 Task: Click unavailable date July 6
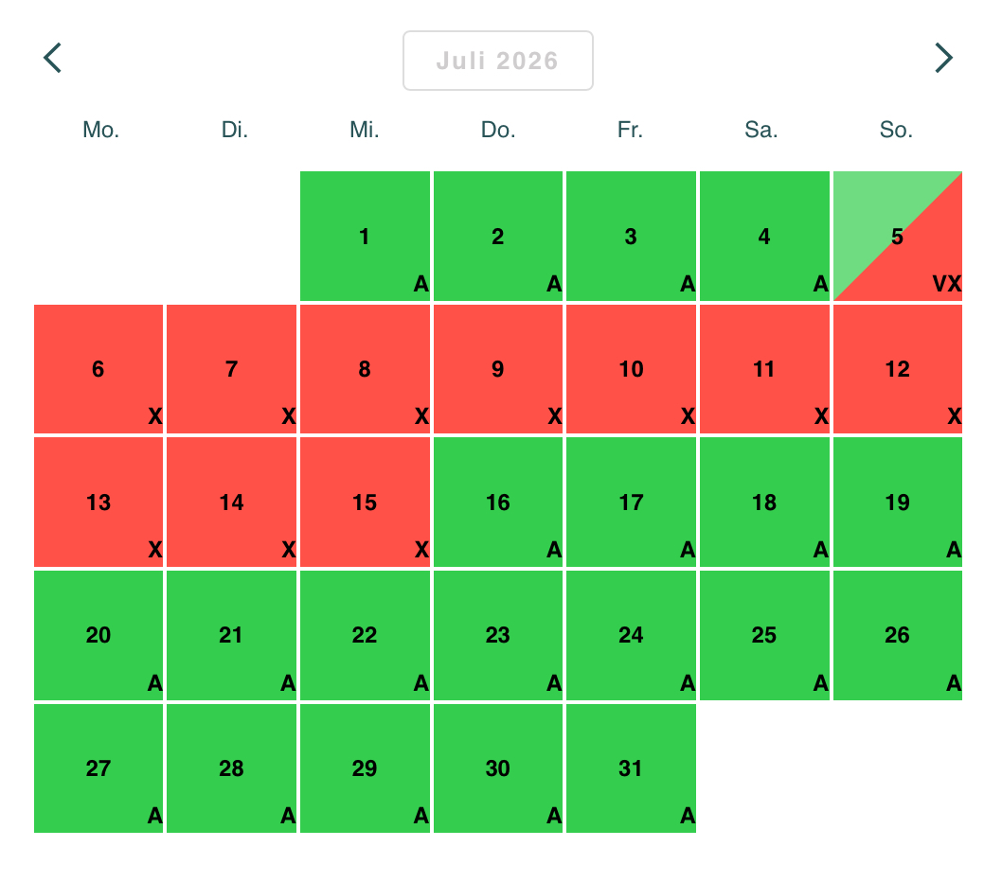click(x=98, y=369)
